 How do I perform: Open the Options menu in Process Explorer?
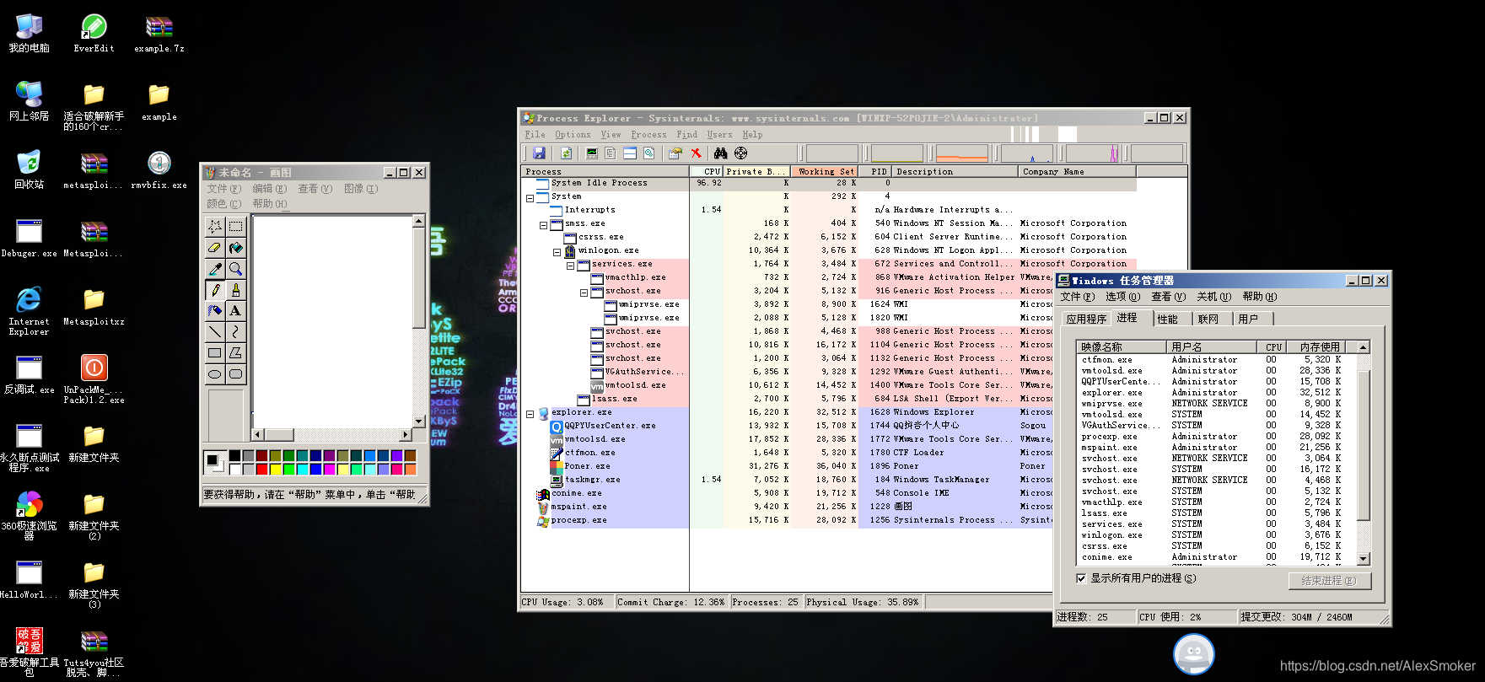573,134
